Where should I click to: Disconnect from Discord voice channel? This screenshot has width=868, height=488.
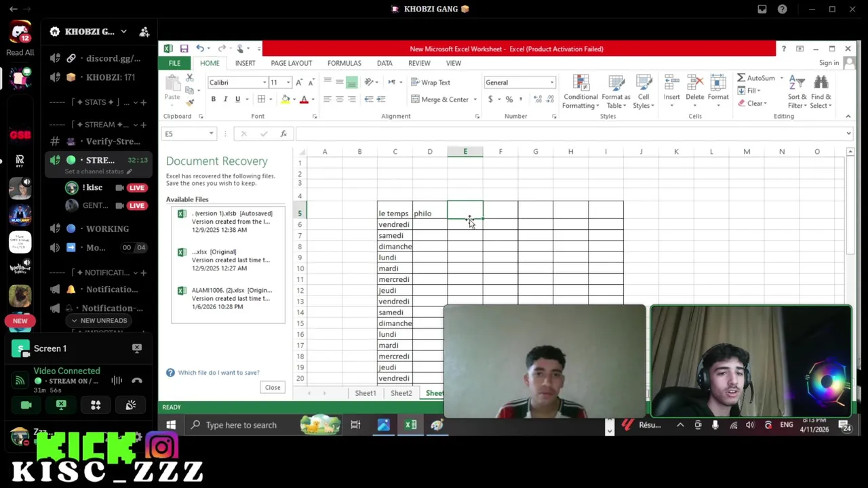coord(137,381)
